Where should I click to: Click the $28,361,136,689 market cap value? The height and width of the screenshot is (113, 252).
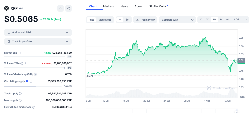coord(62,53)
